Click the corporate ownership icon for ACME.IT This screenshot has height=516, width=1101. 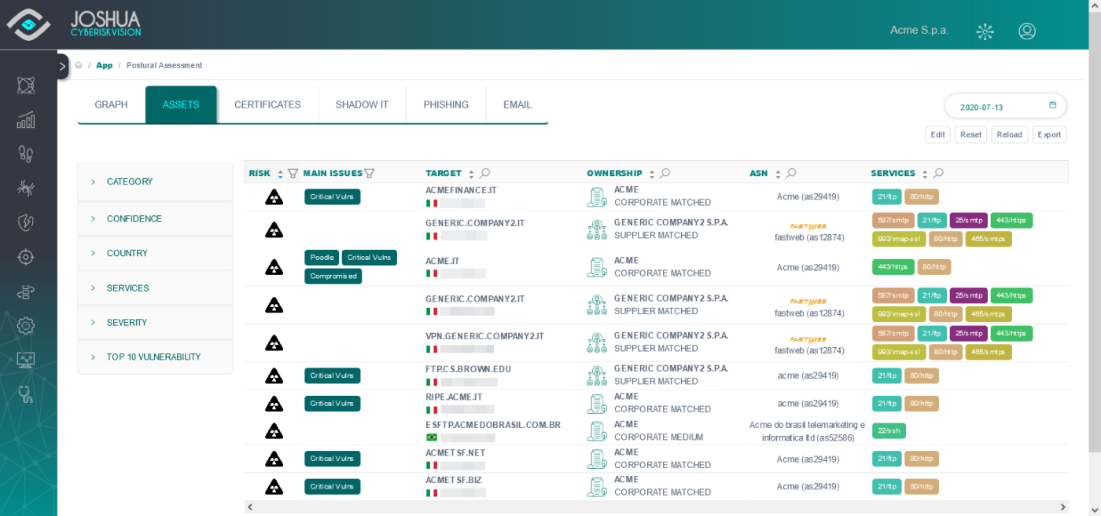click(597, 267)
